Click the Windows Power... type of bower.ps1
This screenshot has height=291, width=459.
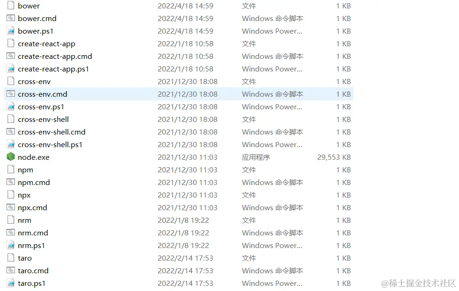pos(272,31)
